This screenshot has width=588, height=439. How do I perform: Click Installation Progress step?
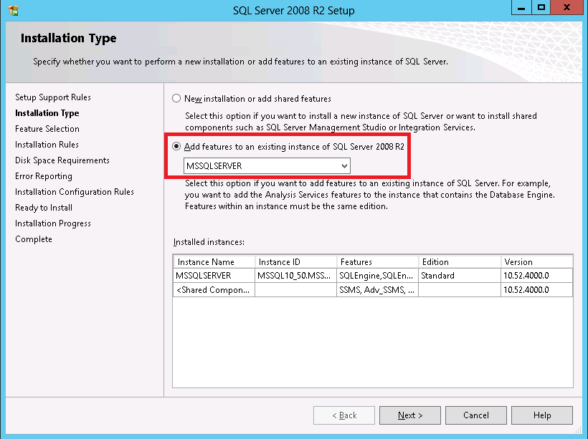coord(53,223)
